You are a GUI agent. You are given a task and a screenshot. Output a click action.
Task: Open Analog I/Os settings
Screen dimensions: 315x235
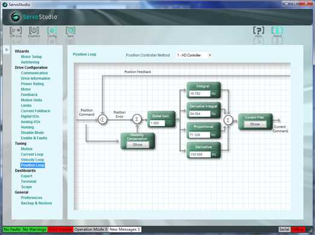pyautogui.click(x=30, y=122)
